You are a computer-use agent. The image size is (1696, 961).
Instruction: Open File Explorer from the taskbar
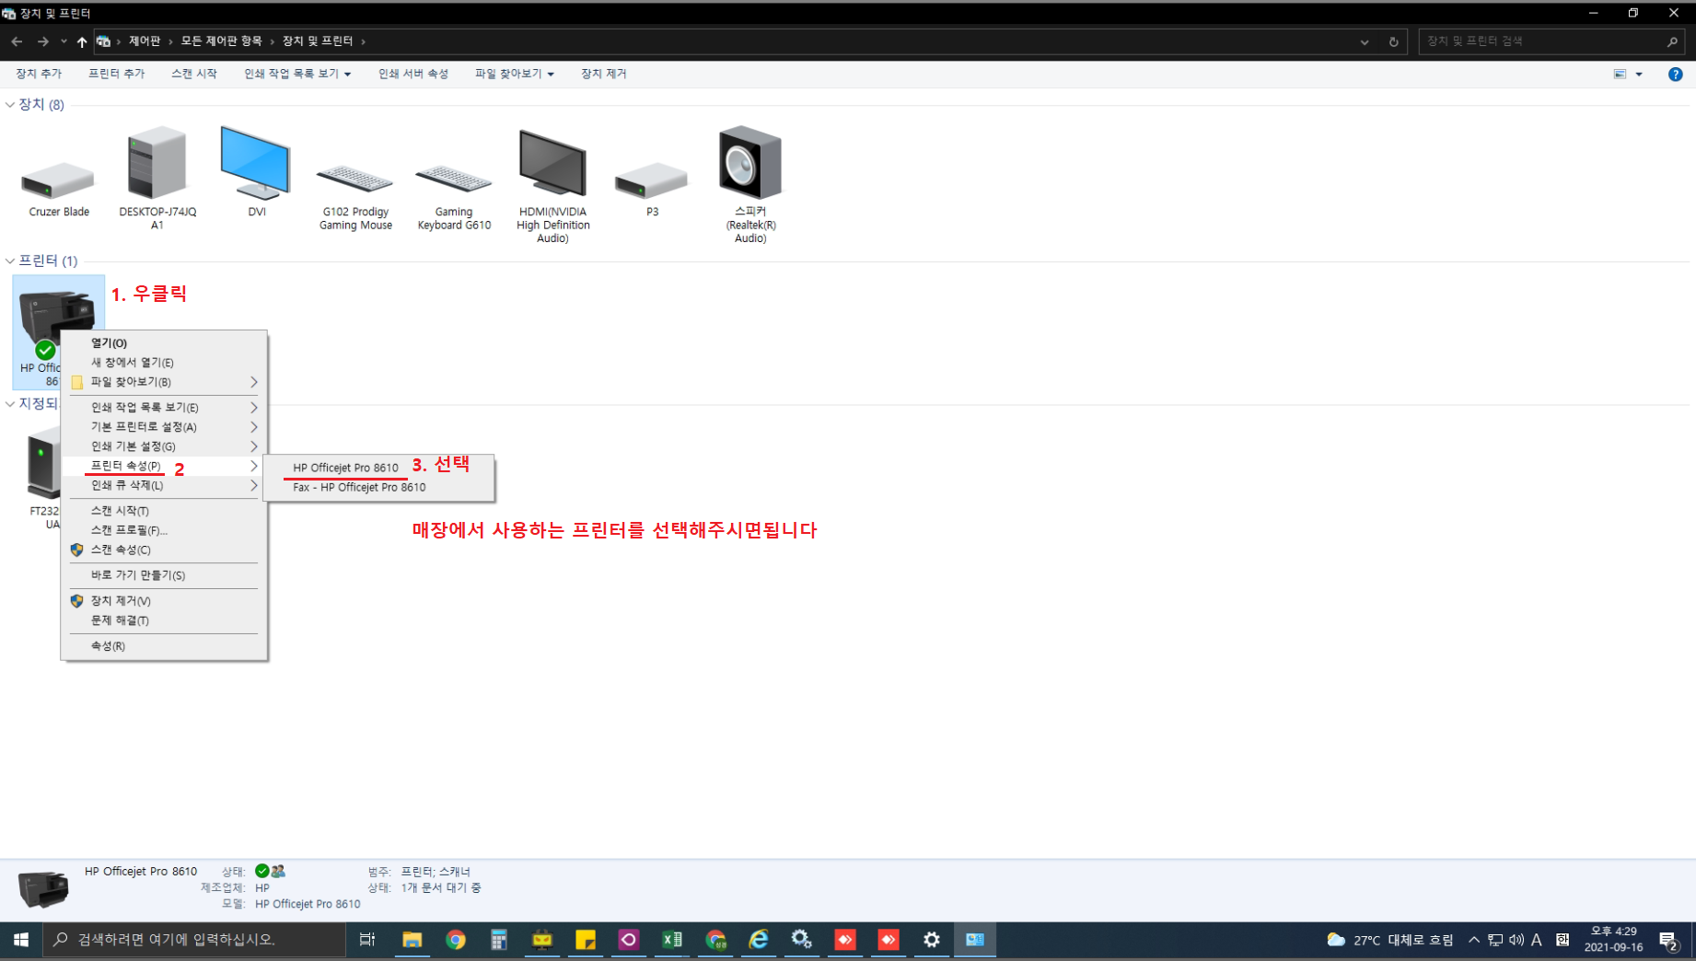[412, 940]
